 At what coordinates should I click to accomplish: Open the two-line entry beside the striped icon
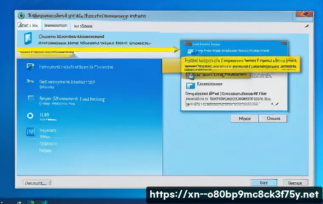[67, 84]
